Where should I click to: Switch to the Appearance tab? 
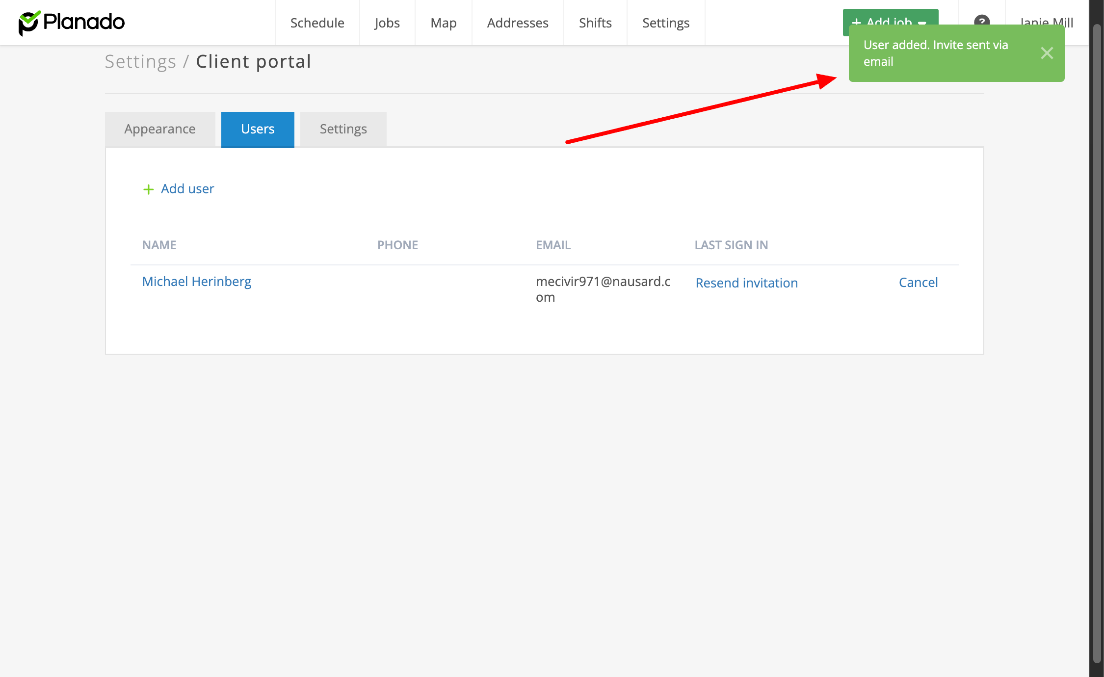(159, 129)
